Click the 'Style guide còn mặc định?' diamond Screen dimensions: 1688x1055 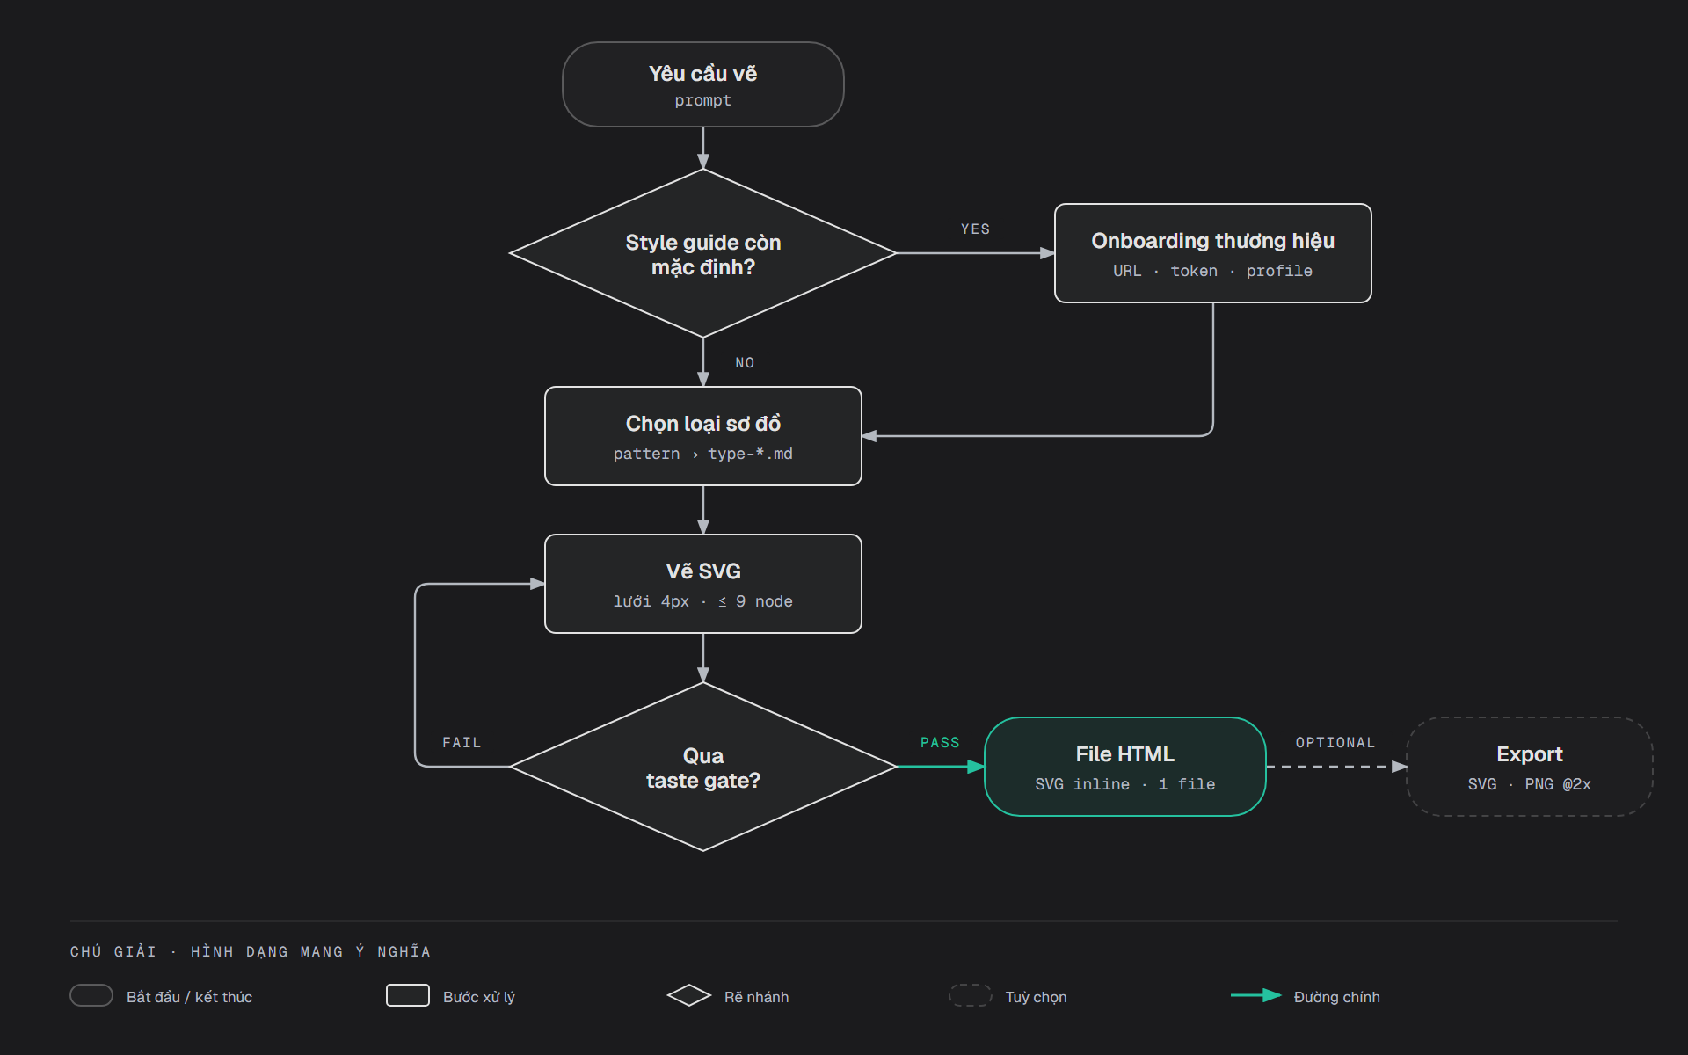[703, 253]
